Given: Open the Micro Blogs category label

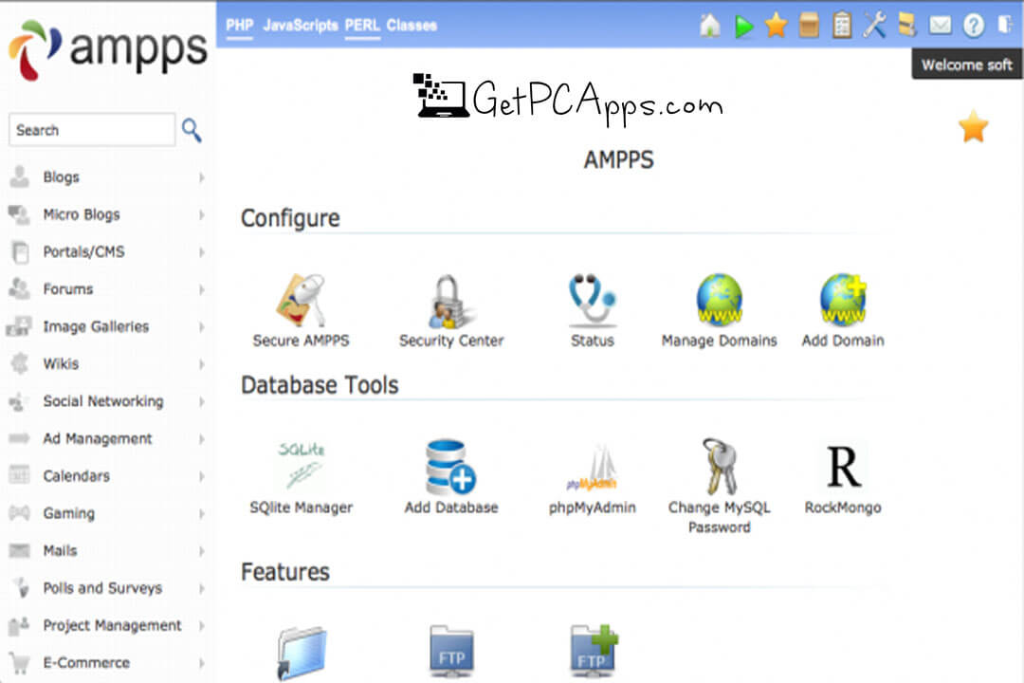Looking at the screenshot, I should 82,214.
